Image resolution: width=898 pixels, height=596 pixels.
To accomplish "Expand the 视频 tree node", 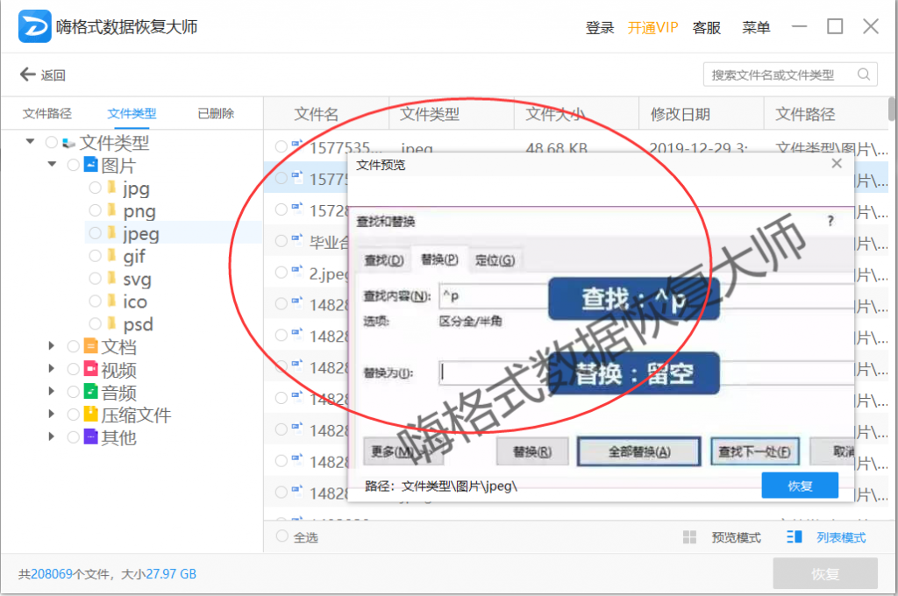I will coord(51,368).
